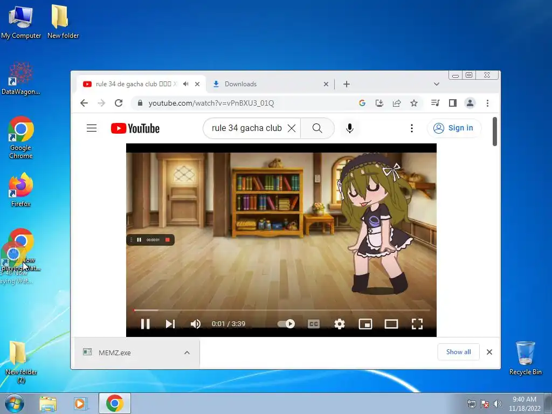The height and width of the screenshot is (414, 552).
Task: Select New folder (2) on desktop
Action: 21,362
